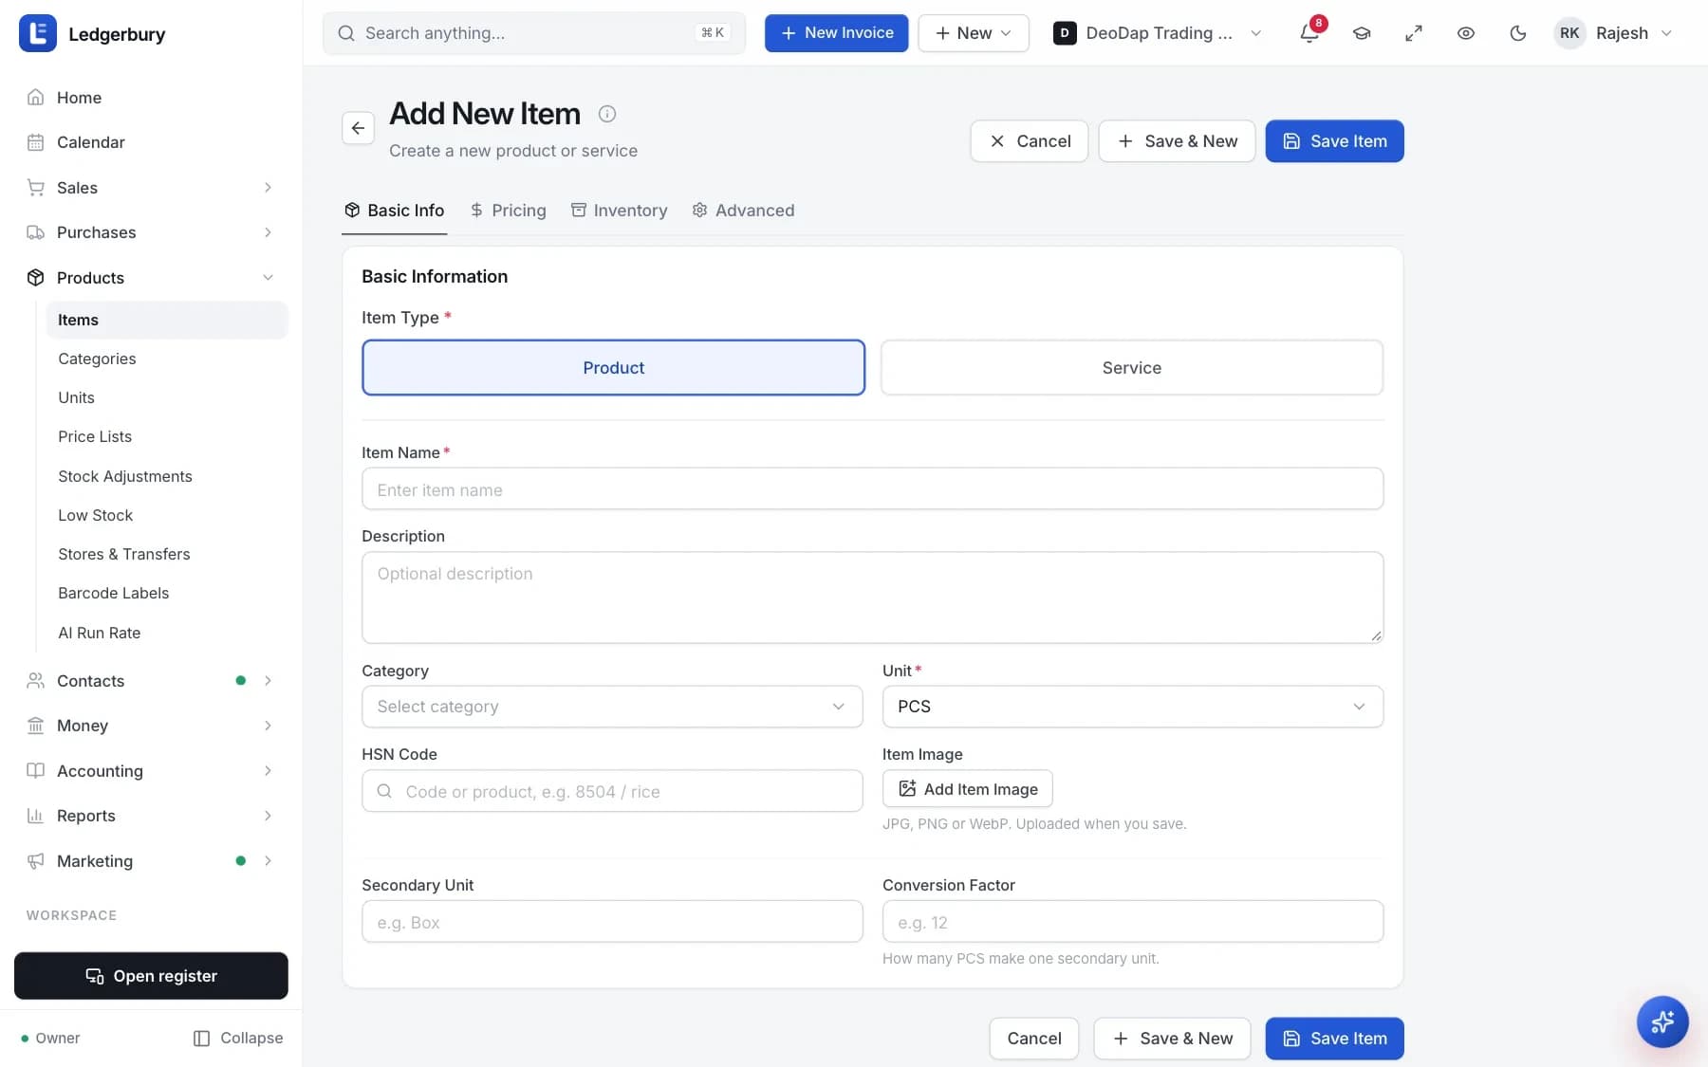
Task: Click info icon next to Add New Item
Action: click(607, 114)
